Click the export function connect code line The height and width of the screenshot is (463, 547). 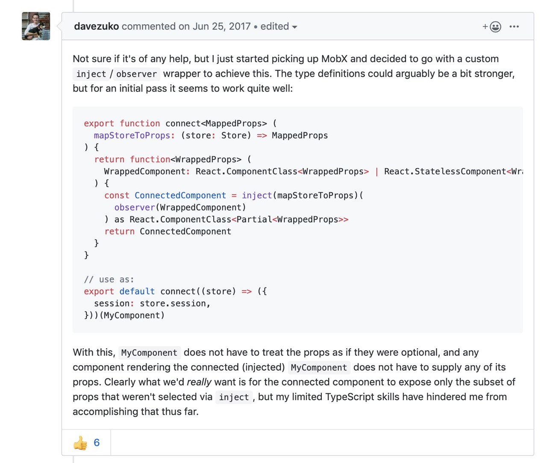(x=180, y=123)
